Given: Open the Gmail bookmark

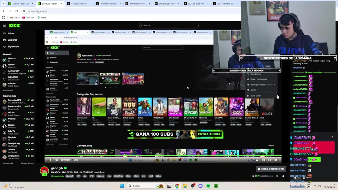Looking at the screenshot, I should click(x=15, y=18).
